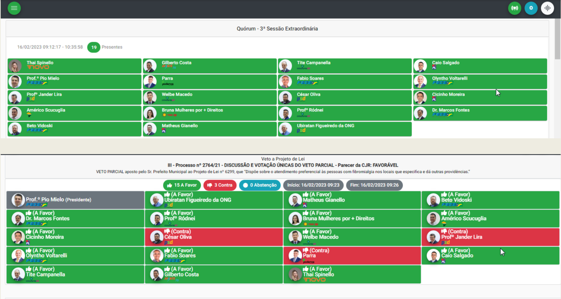Viewport: 561px width, 299px height.
Task: Click the 19 Presentes count badge
Action: pos(94,47)
